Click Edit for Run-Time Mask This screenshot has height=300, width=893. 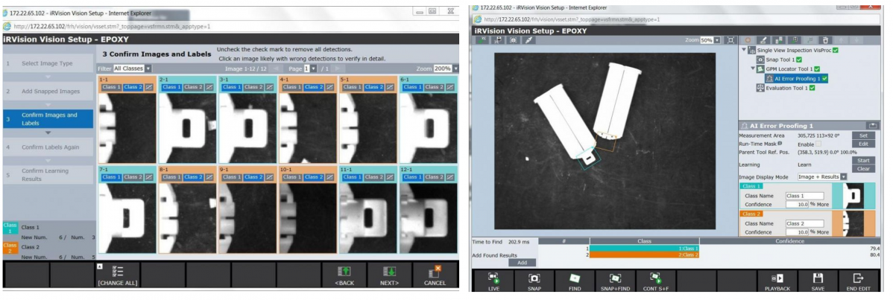click(863, 144)
